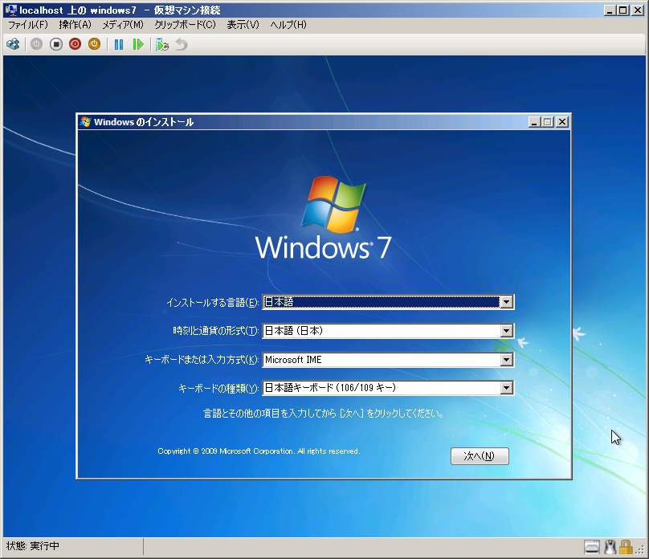Reset the VM with green play icon
This screenshot has height=559, width=649.
click(x=138, y=44)
